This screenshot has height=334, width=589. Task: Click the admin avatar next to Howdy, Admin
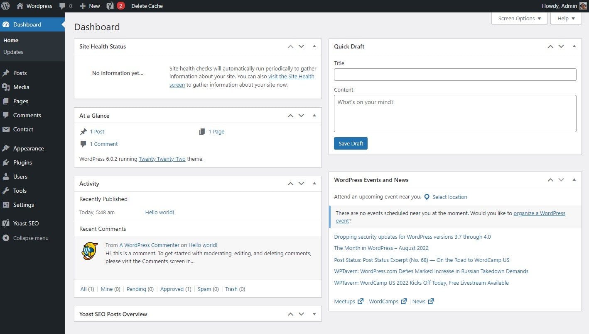pyautogui.click(x=583, y=6)
